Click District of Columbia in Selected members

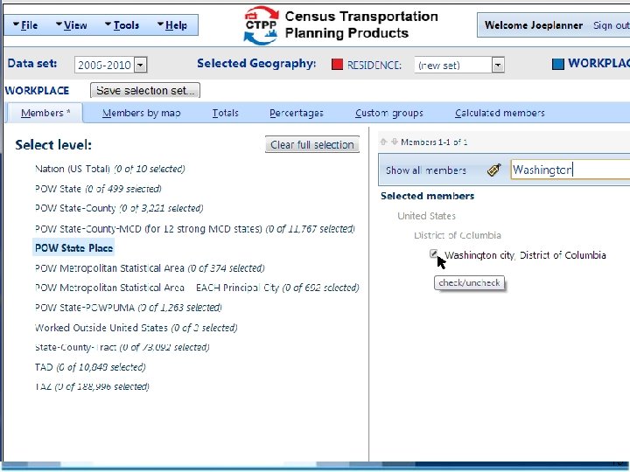pos(458,235)
